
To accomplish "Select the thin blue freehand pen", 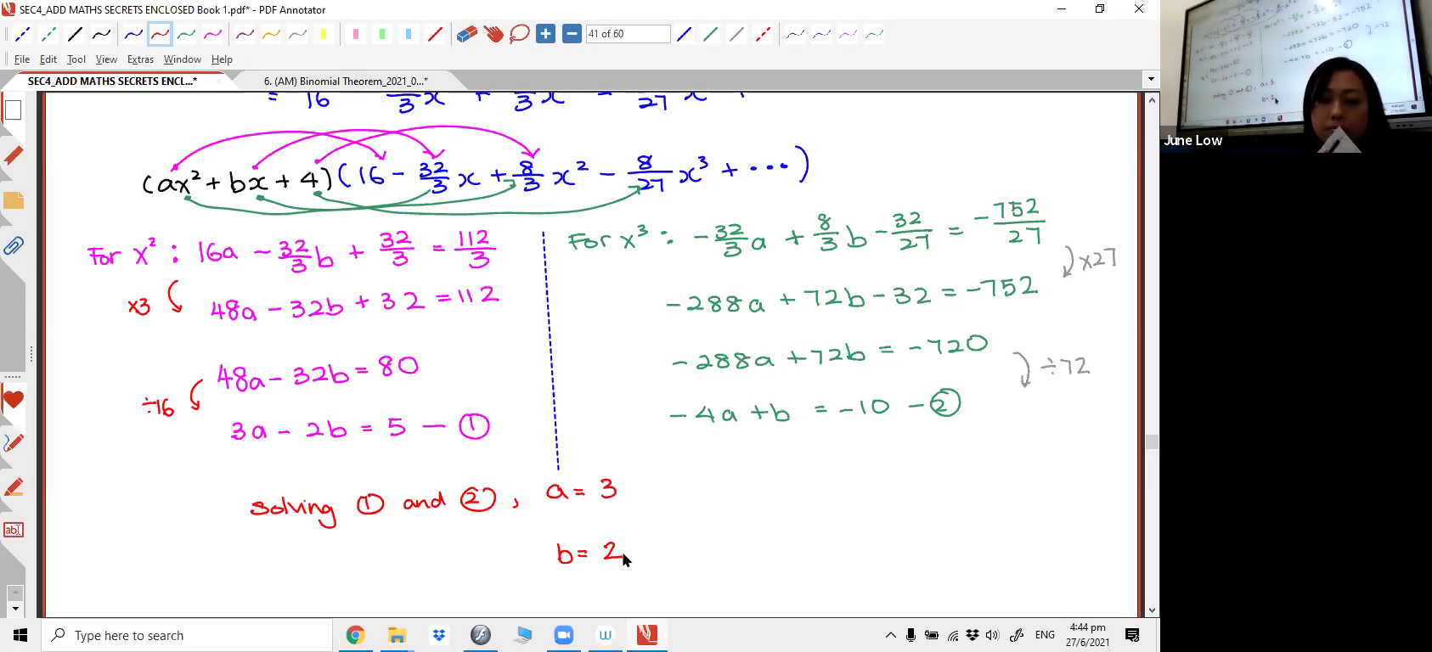I will point(821,35).
